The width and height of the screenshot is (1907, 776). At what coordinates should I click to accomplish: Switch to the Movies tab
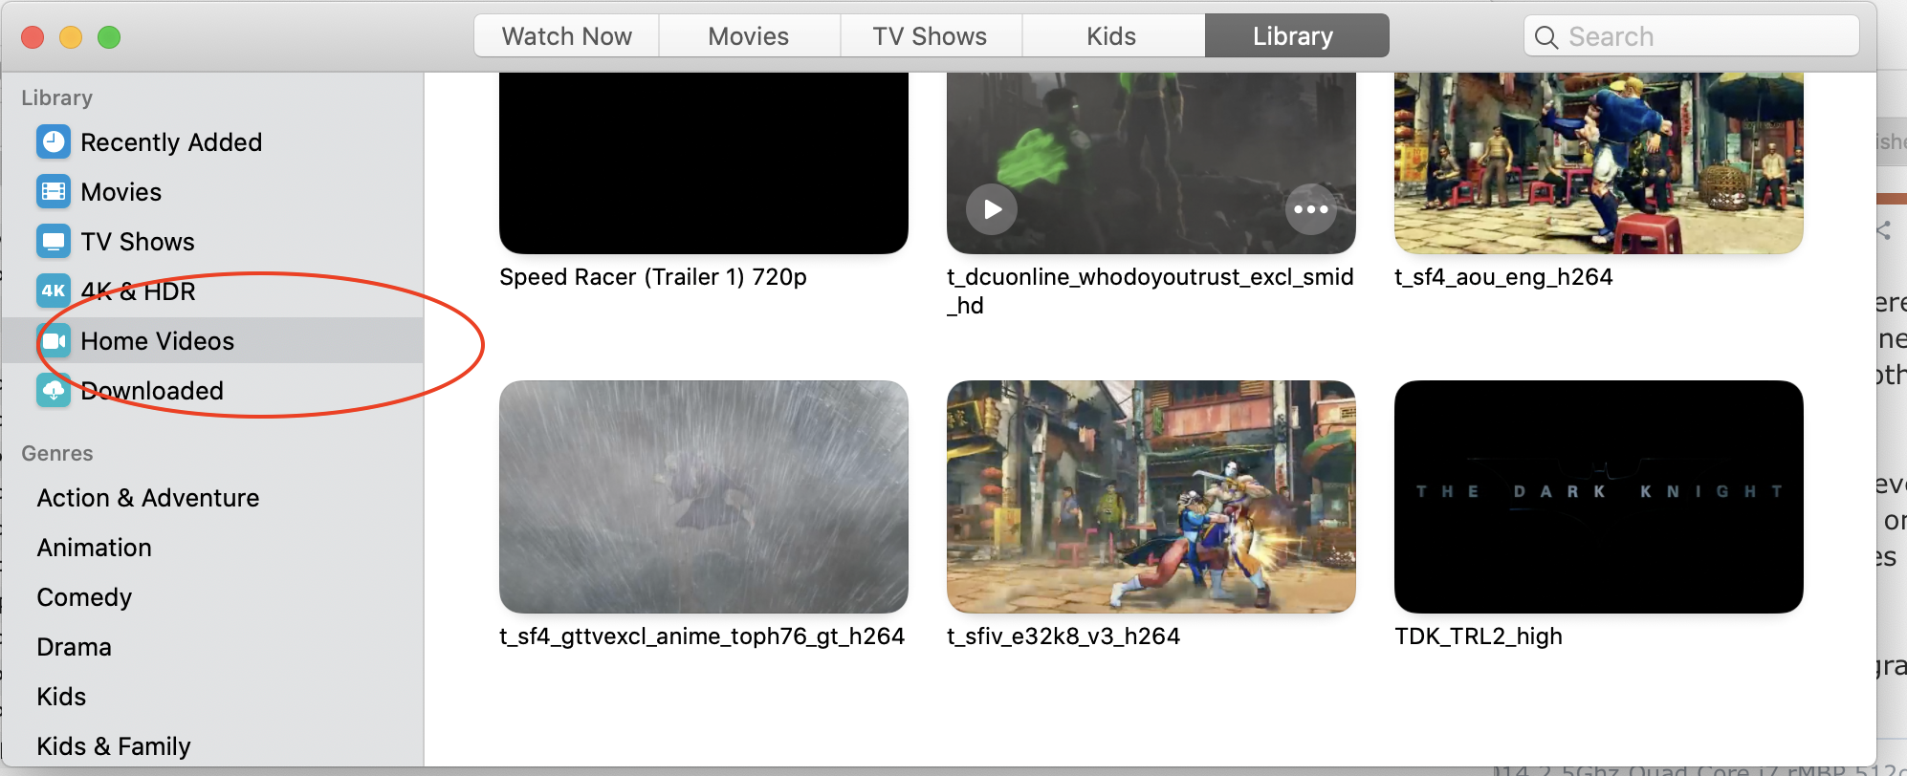pyautogui.click(x=749, y=36)
